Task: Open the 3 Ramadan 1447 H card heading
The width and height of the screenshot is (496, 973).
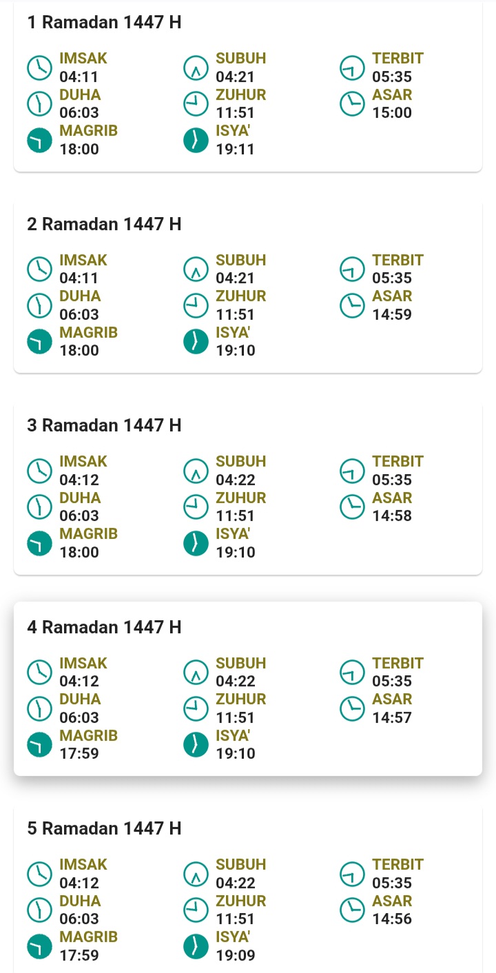Action: coord(104,425)
